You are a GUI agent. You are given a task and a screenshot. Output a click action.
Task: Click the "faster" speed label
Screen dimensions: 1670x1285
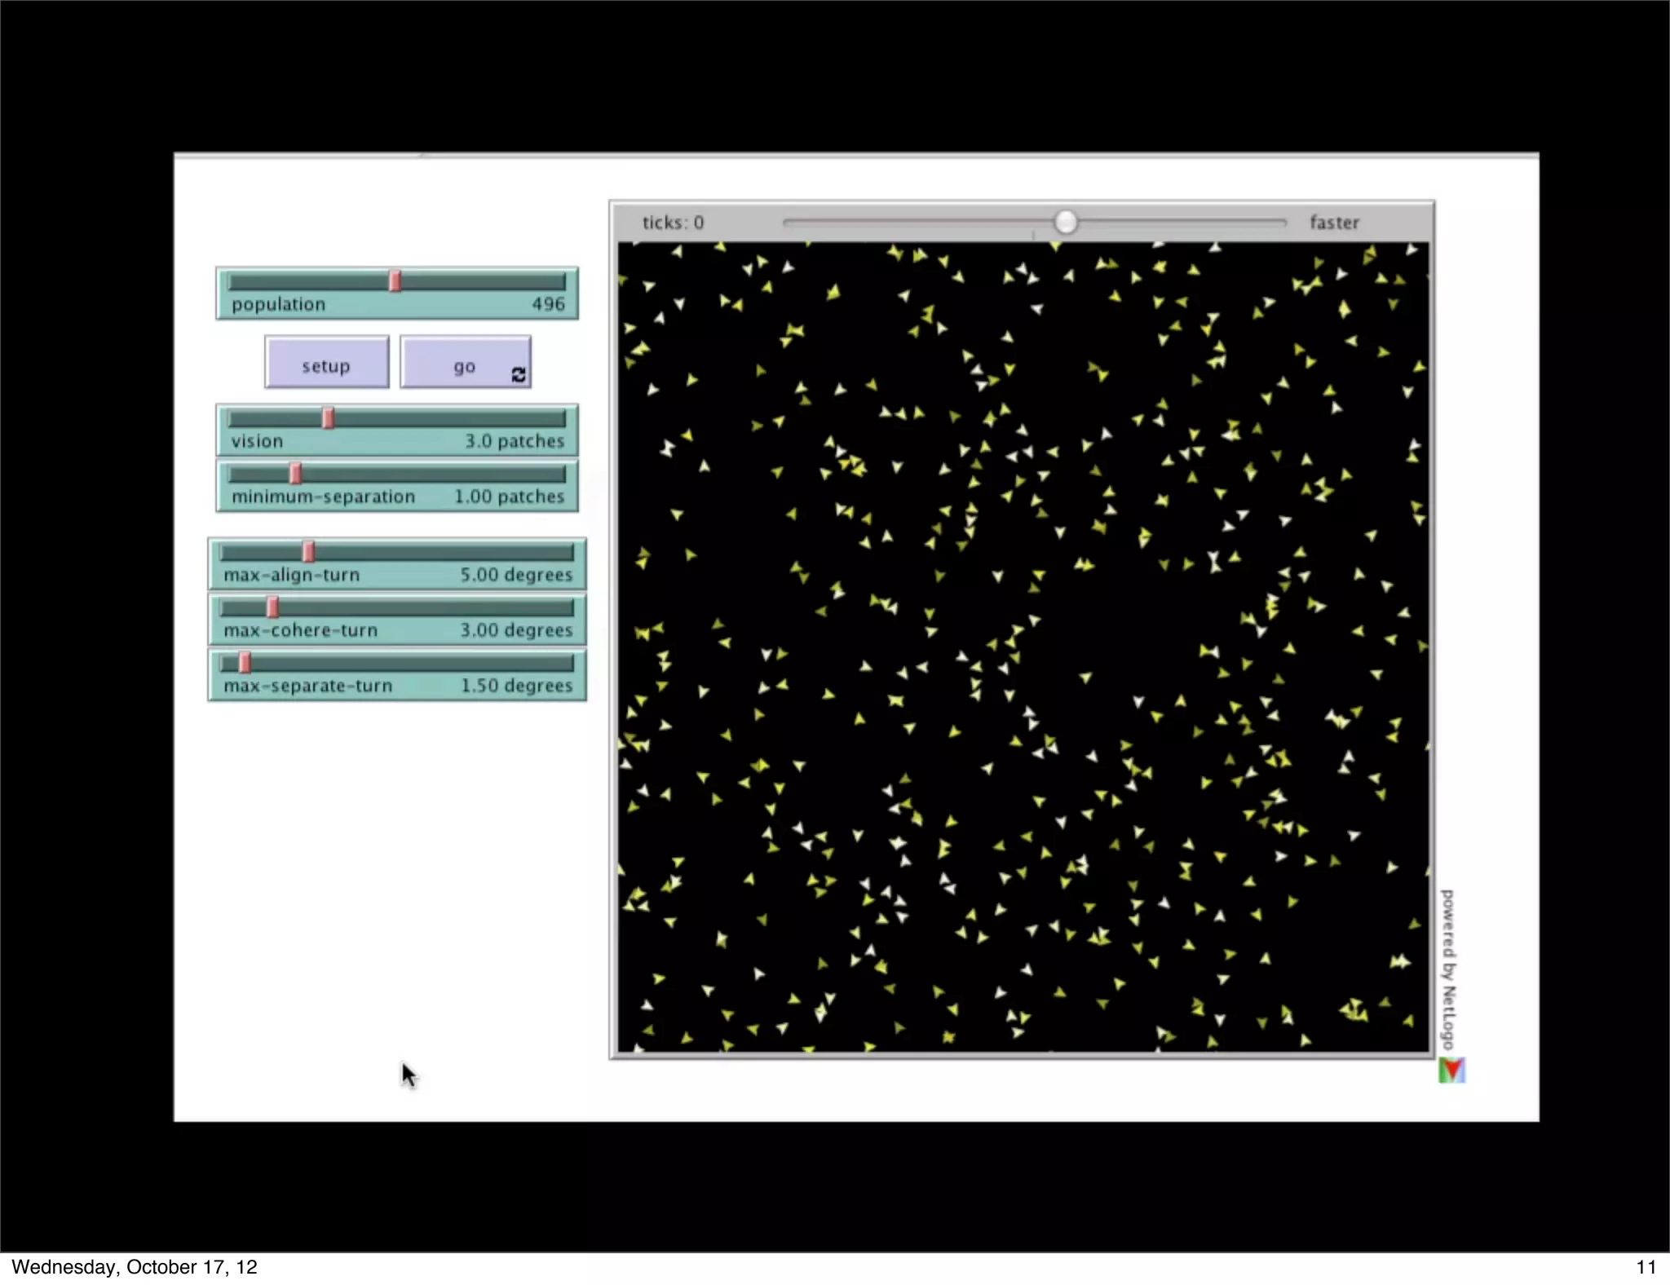[x=1334, y=223]
